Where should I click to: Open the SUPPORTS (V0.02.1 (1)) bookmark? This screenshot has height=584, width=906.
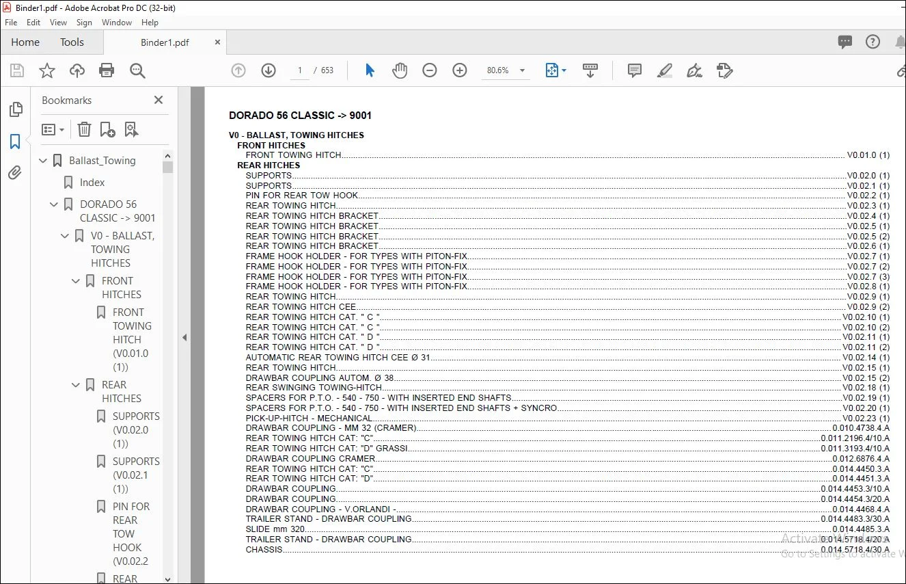pos(136,475)
